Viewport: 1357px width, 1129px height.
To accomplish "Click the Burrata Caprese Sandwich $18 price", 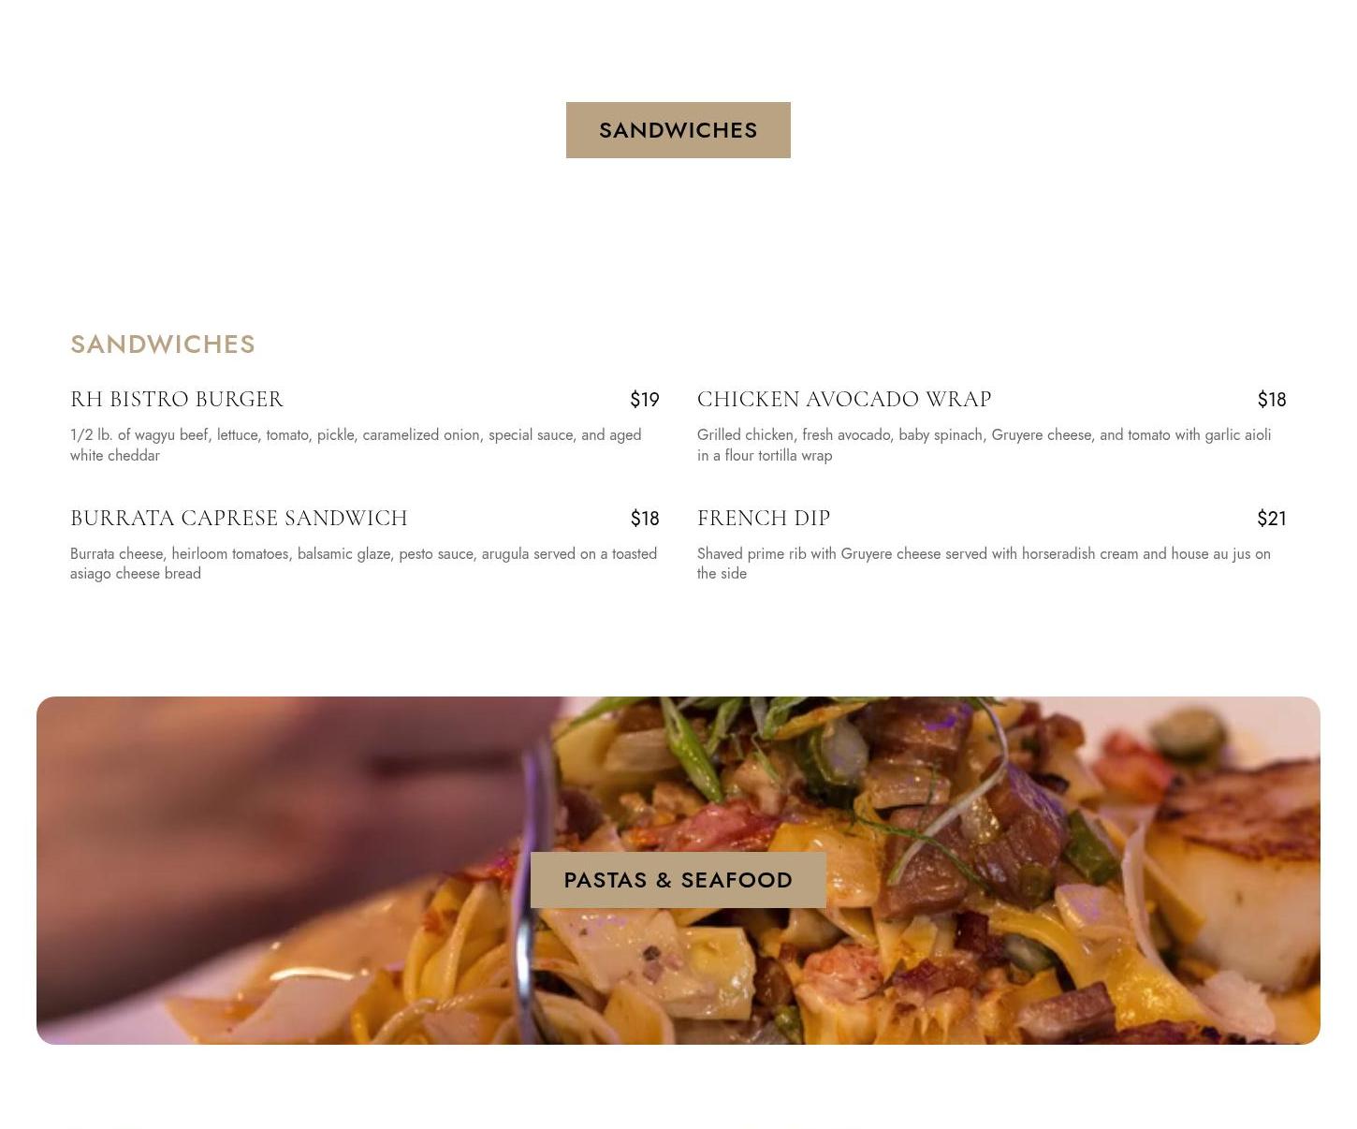I will 645,519.
